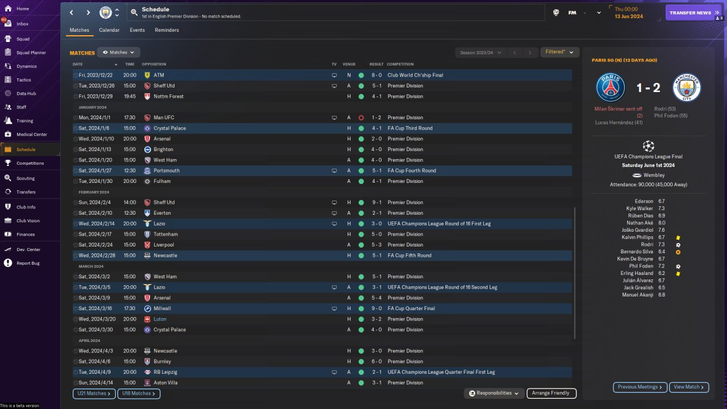The image size is (727, 409).
Task: Open the Transfers section
Action: pyautogui.click(x=26, y=192)
